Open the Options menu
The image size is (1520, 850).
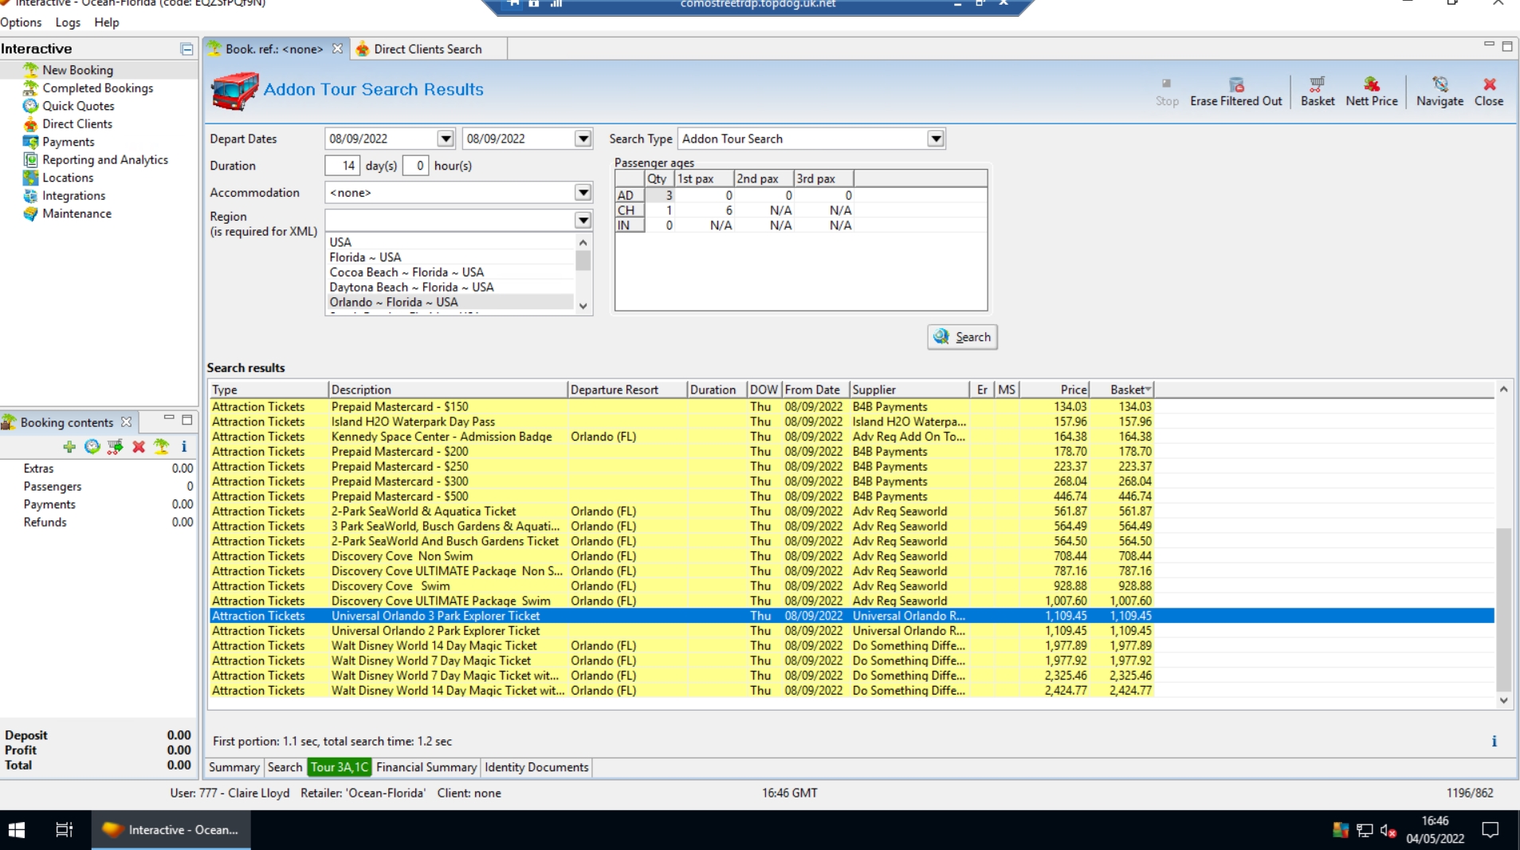click(21, 22)
